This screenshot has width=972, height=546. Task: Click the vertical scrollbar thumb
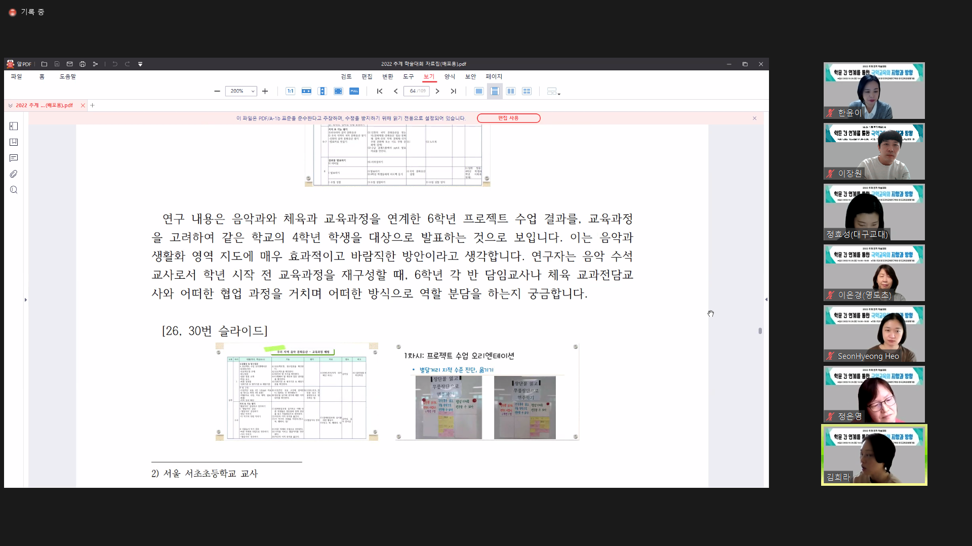[760, 331]
